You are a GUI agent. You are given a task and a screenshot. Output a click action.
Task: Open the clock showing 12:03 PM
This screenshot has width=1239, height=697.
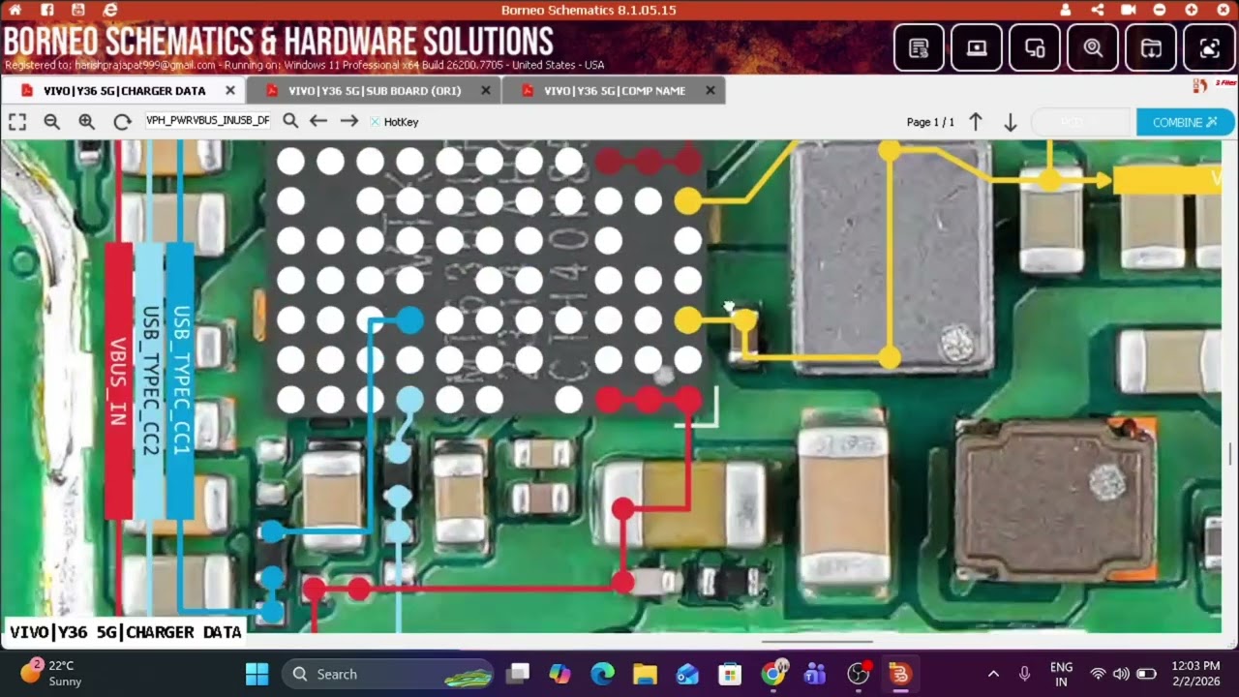pyautogui.click(x=1195, y=674)
